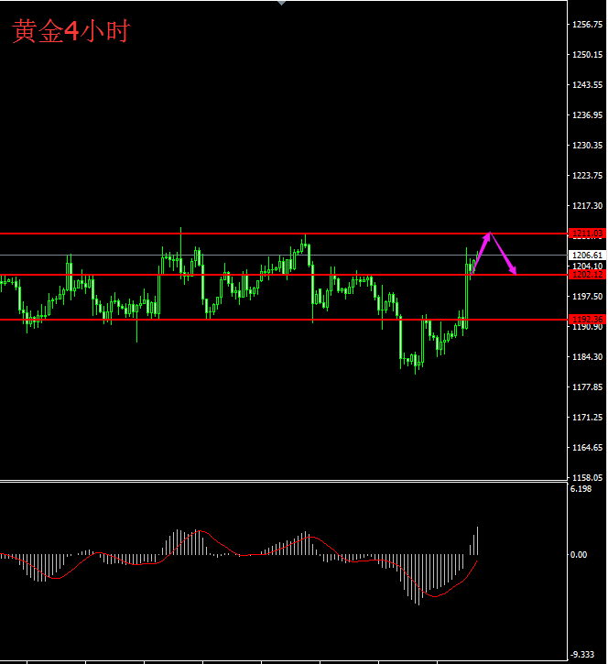The height and width of the screenshot is (664, 608).
Task: Click the 1158.05 price axis value
Action: click(x=587, y=478)
